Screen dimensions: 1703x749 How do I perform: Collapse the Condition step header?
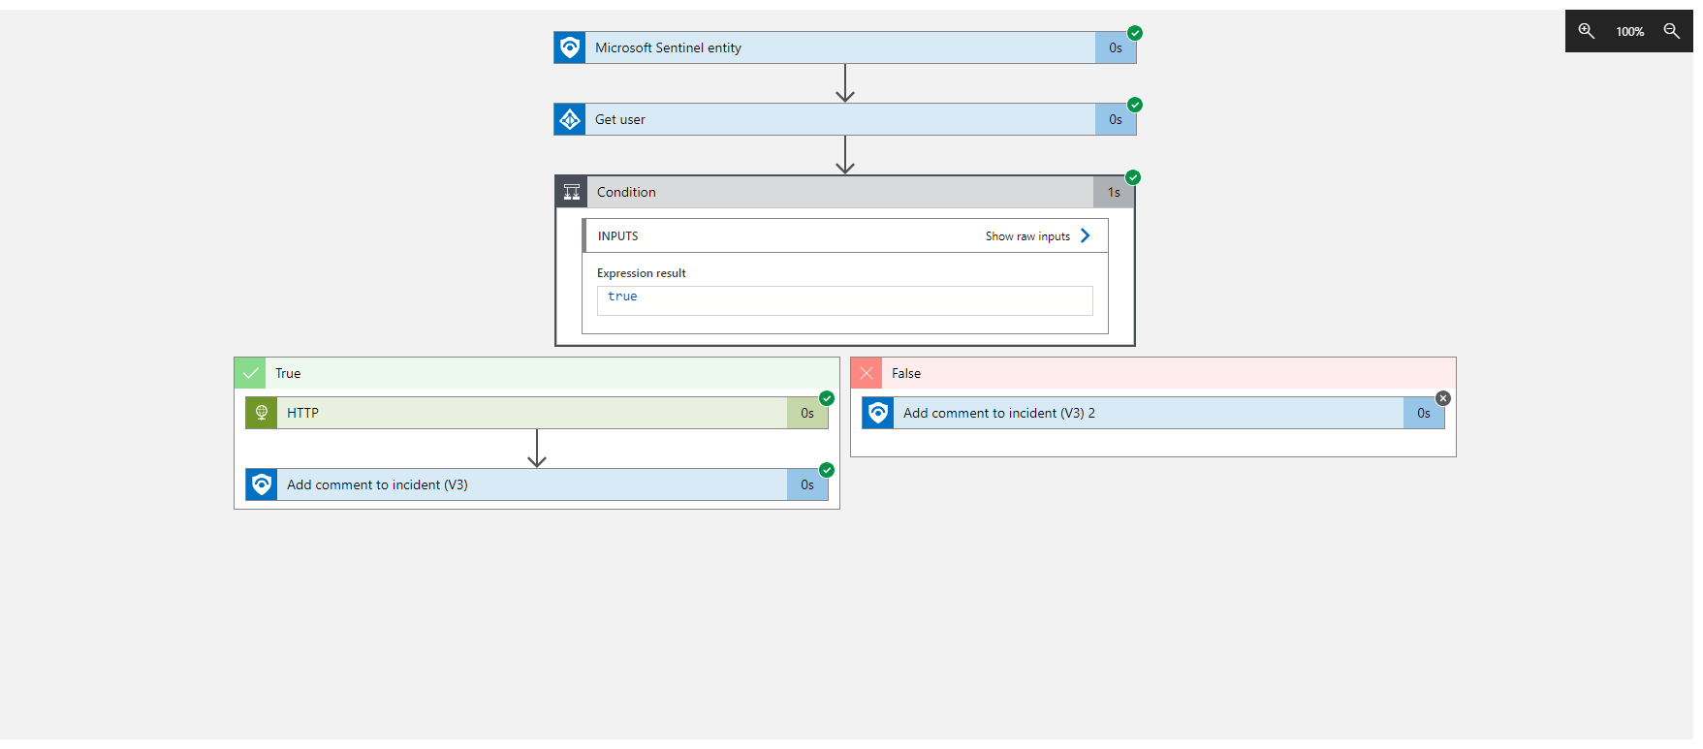pos(844,192)
